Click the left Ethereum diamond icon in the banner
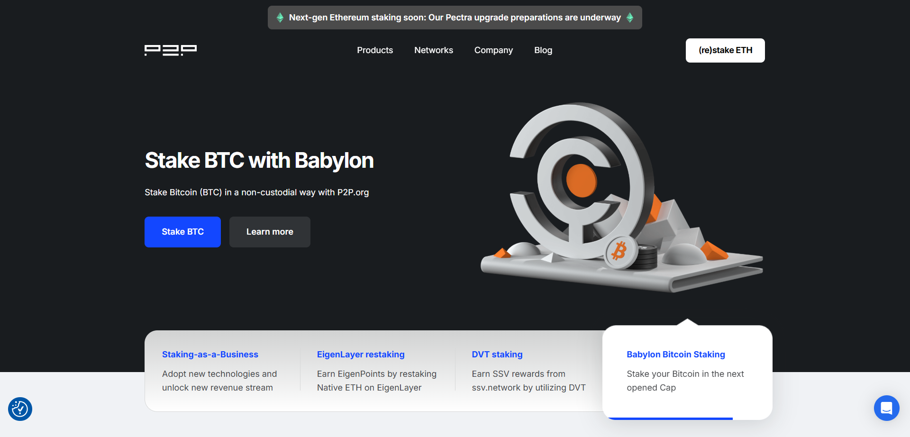Screen dimensions: 910x437 coord(280,18)
